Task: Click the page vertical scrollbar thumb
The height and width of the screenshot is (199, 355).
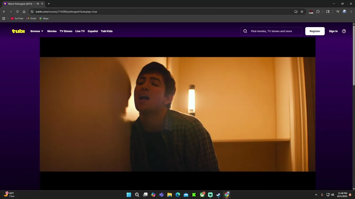Action: [354, 55]
